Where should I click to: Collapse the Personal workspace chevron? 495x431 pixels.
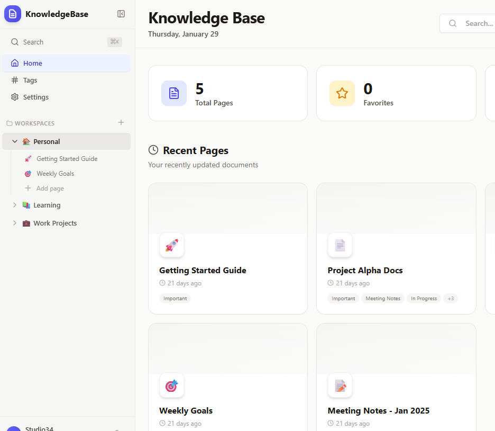coord(14,141)
